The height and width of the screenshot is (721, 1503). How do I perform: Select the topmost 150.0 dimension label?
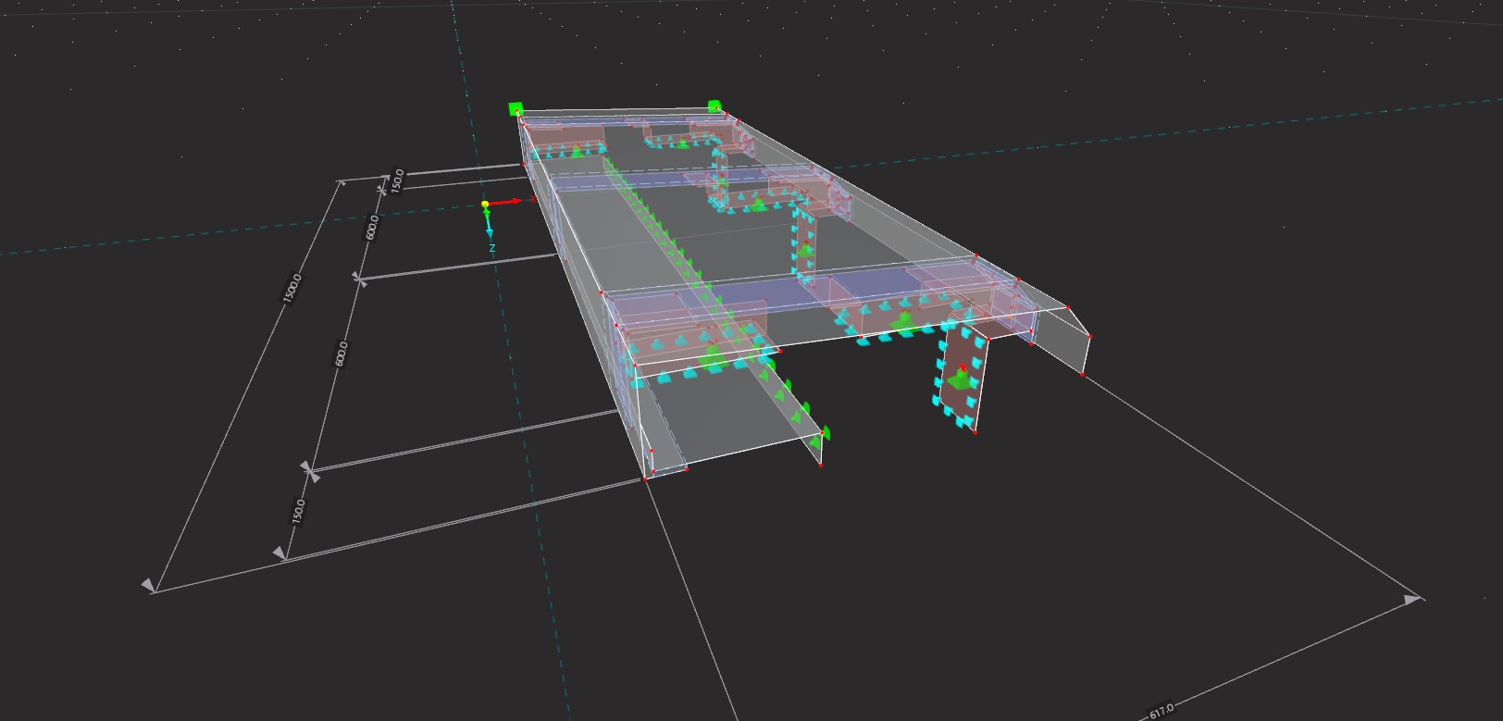click(x=397, y=180)
